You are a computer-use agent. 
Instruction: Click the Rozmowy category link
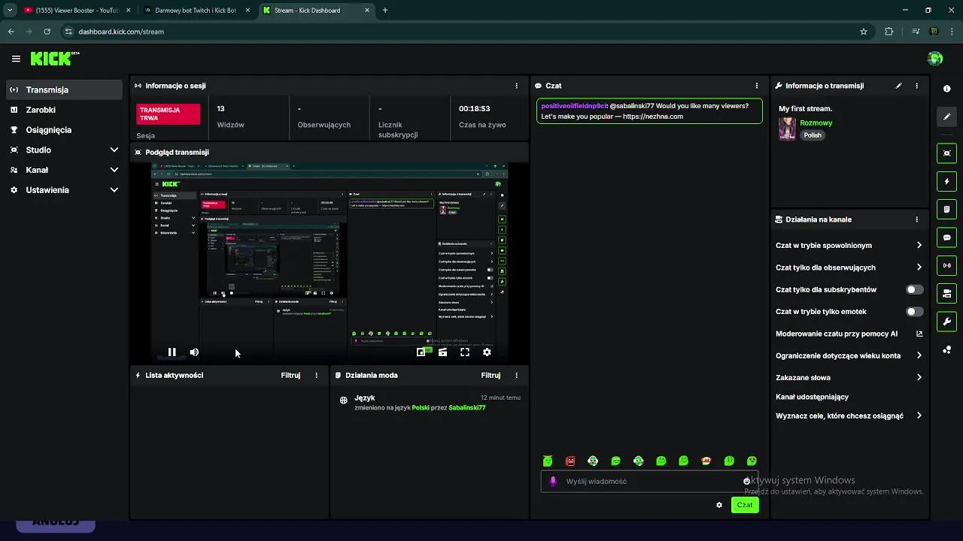(x=816, y=122)
